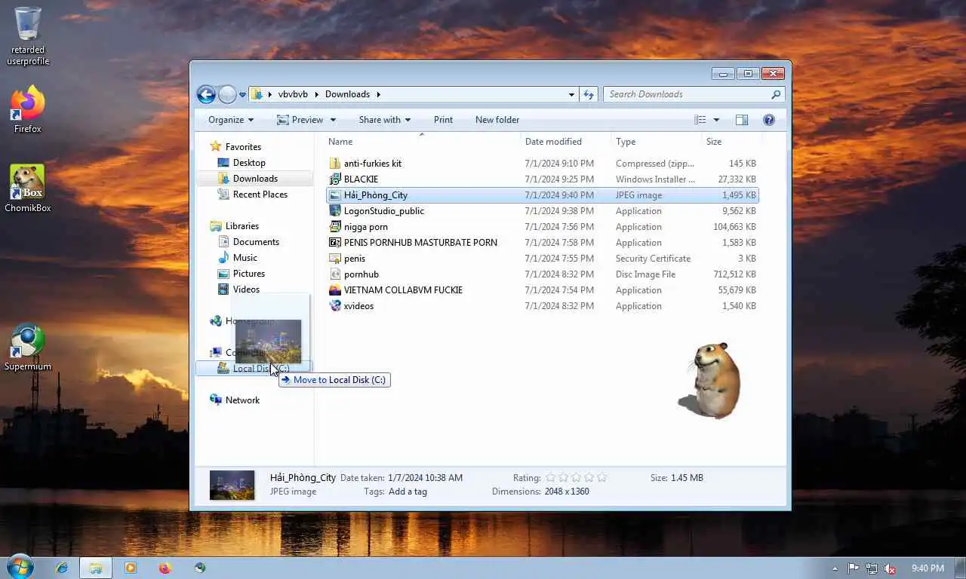This screenshot has width=966, height=579.
Task: Create a New folder
Action: pyautogui.click(x=497, y=120)
